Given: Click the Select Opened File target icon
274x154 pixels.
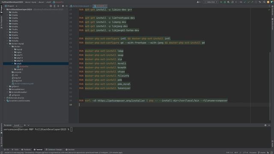Looking at the screenshot, I should click(51, 6).
